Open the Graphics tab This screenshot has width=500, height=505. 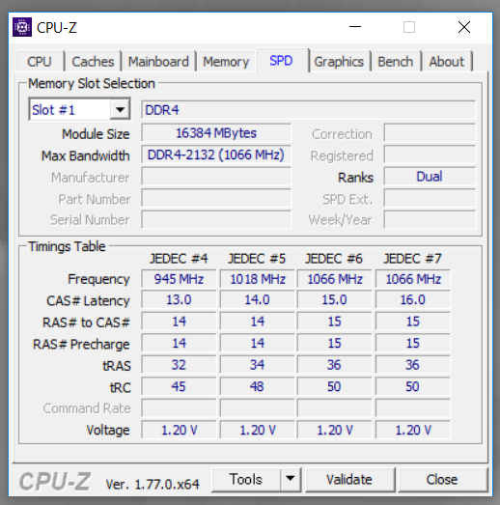click(339, 61)
